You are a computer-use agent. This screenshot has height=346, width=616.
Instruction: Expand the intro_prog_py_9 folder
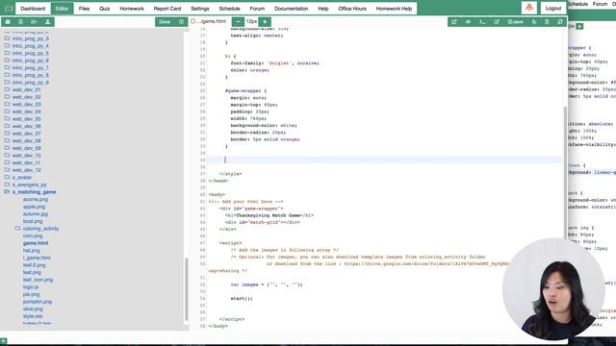point(30,83)
